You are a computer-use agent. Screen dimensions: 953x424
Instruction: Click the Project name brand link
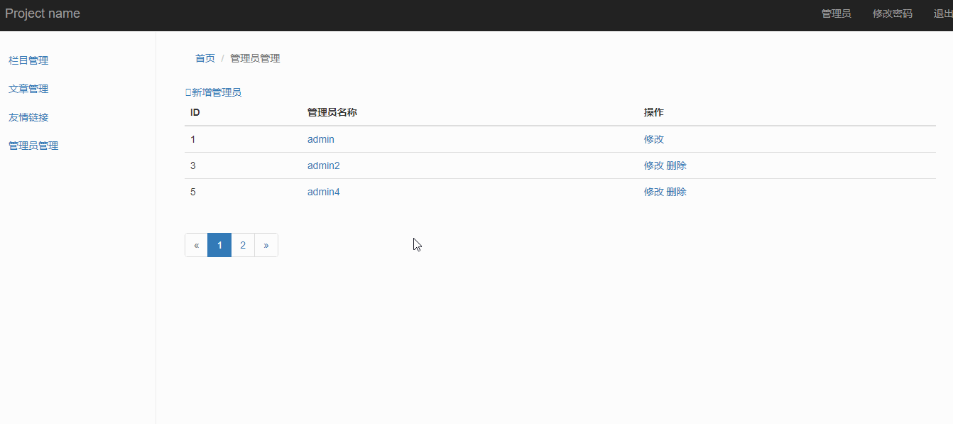pyautogui.click(x=43, y=13)
